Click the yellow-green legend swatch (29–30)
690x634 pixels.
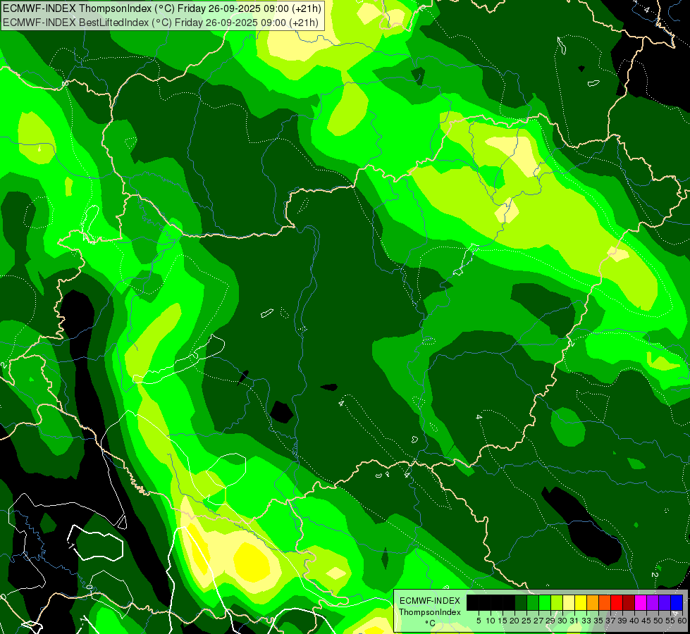point(557,602)
